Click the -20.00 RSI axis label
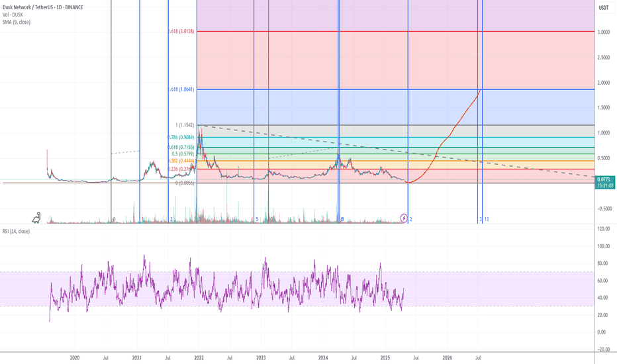The height and width of the screenshot is (364, 617). (603, 349)
